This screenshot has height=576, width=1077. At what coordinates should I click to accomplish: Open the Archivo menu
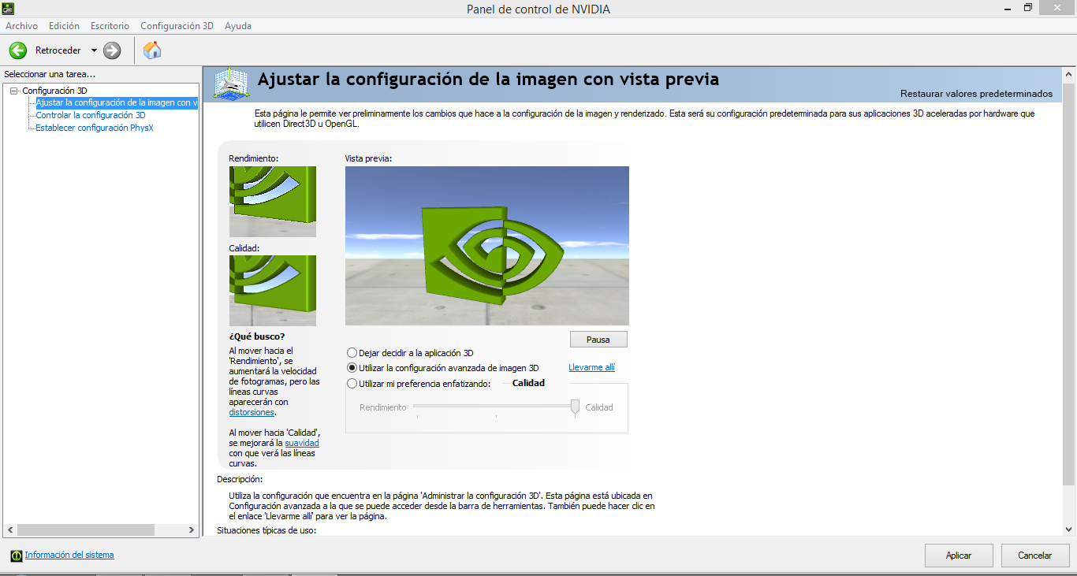point(21,26)
